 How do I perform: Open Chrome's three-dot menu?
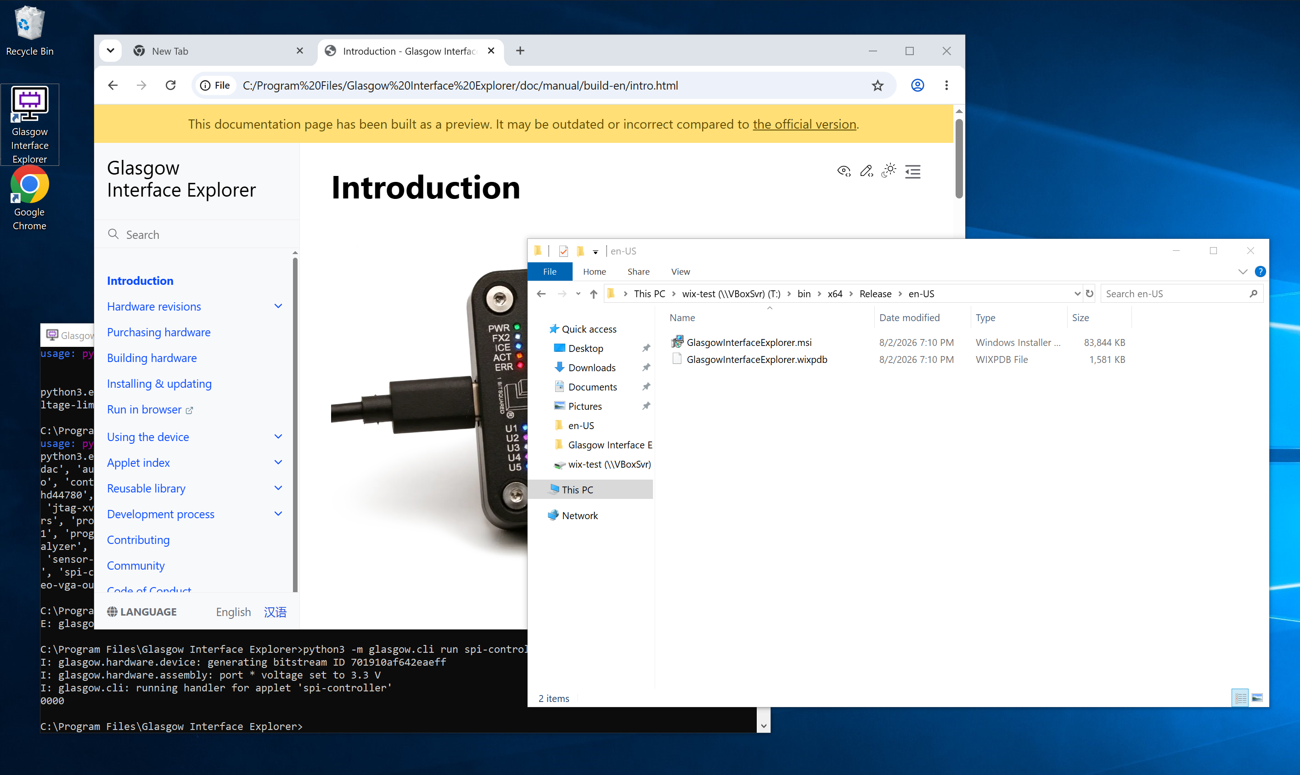click(x=946, y=85)
